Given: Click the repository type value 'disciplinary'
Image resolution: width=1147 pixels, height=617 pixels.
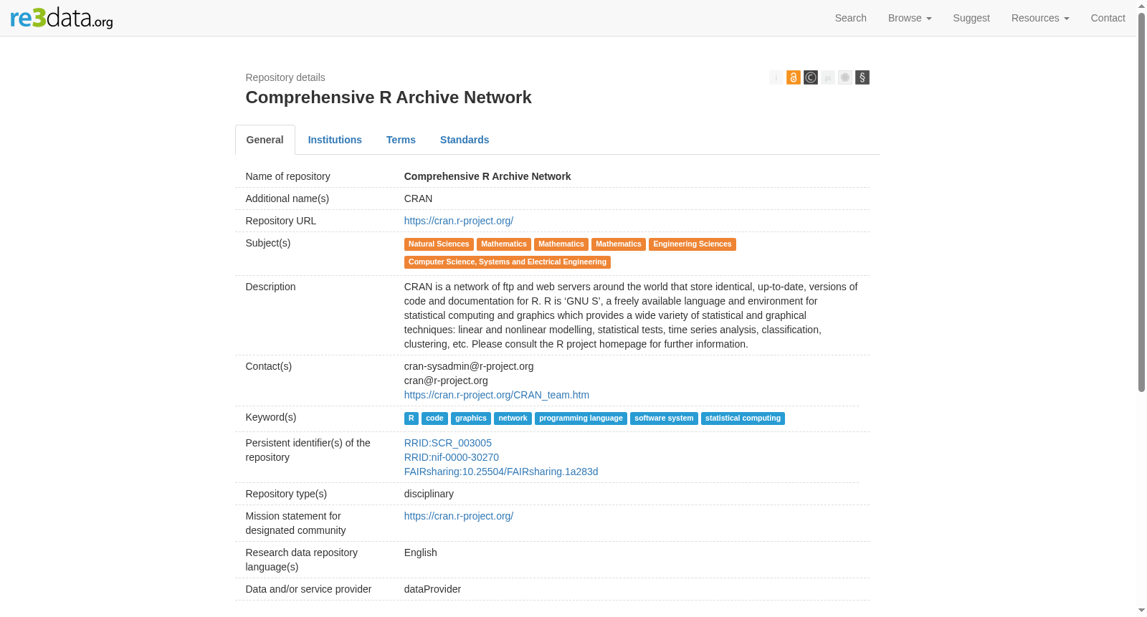Looking at the screenshot, I should 429,494.
